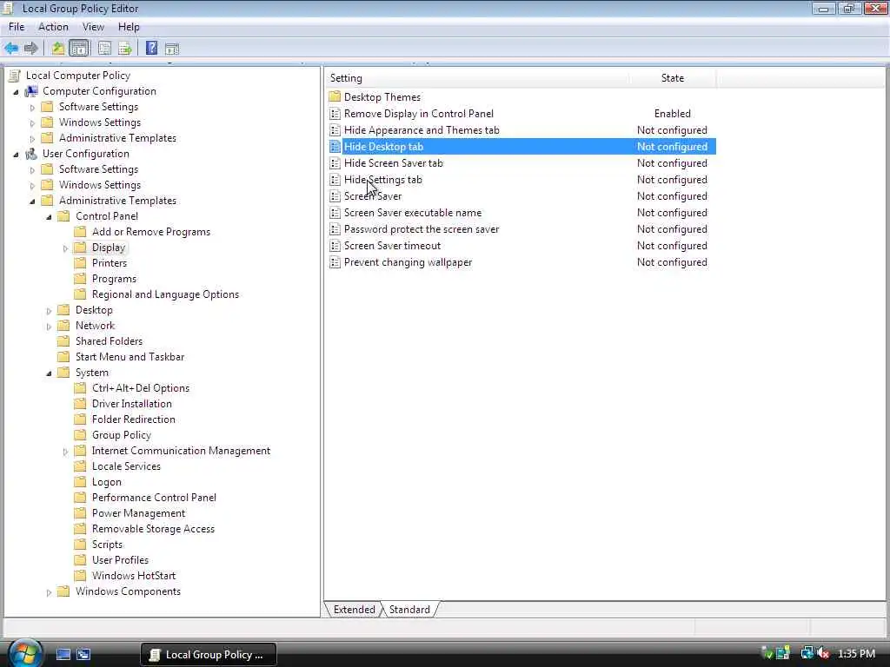Click policy icon beside Prevent changing wallpaper
890x667 pixels.
coord(335,262)
